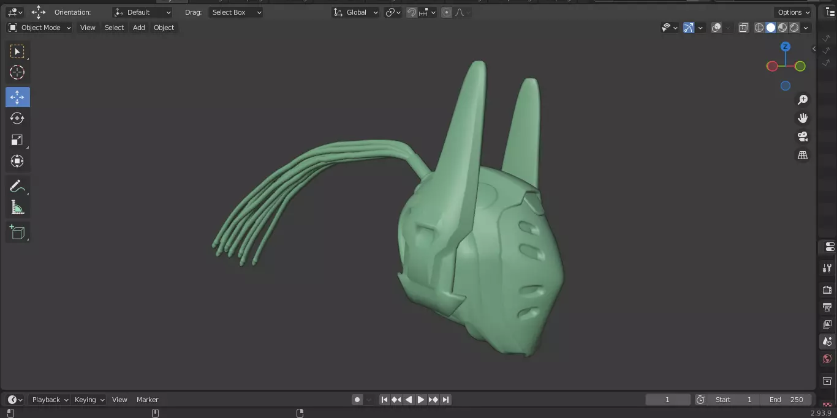
Task: Play the animation forward
Action: [421, 400]
